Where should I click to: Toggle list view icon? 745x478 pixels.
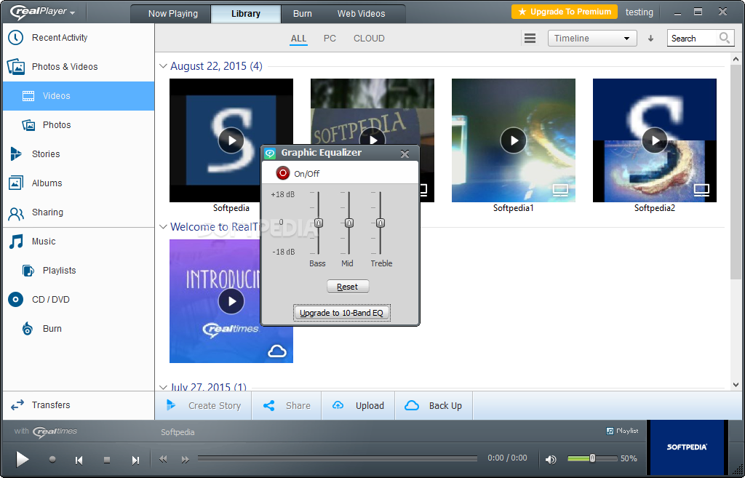click(x=530, y=39)
